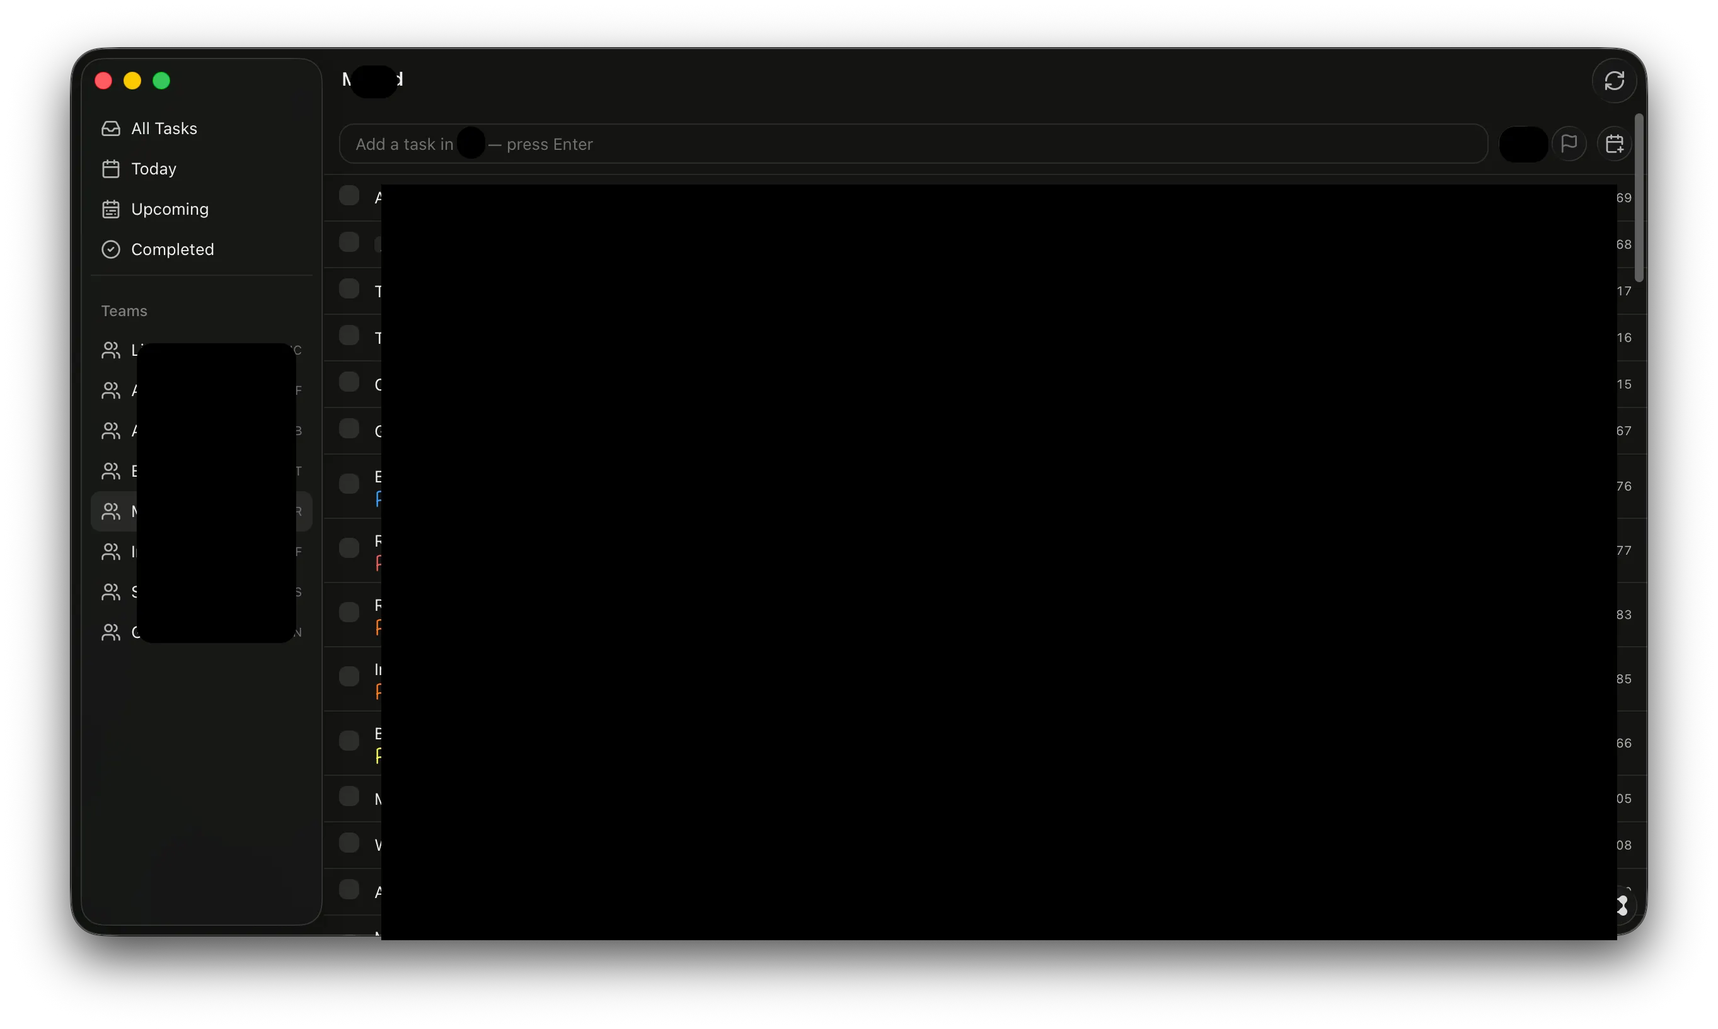Open the team starting with A ending F
This screenshot has height=1029, width=1718.
coord(201,390)
